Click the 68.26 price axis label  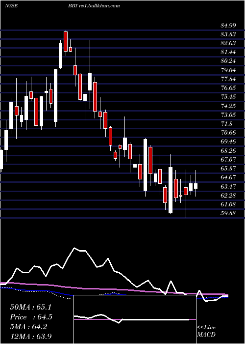click(x=228, y=151)
